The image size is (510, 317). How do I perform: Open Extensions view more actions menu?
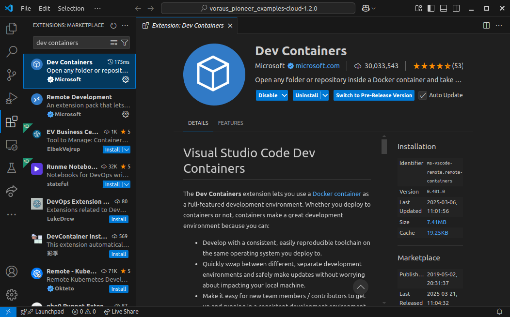point(125,25)
